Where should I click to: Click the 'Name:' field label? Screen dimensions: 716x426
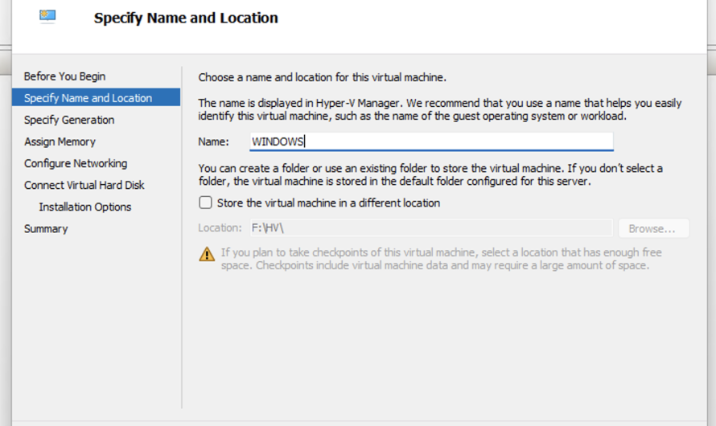pos(213,141)
